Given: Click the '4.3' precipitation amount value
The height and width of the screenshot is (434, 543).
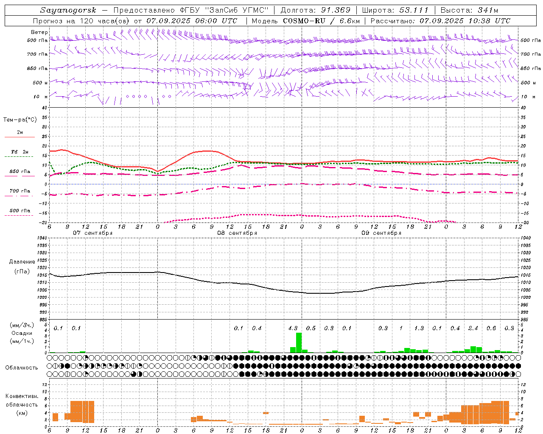Looking at the screenshot, I should (293, 328).
